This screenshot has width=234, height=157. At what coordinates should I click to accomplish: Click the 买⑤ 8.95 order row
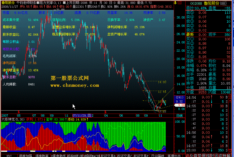pos(208,57)
